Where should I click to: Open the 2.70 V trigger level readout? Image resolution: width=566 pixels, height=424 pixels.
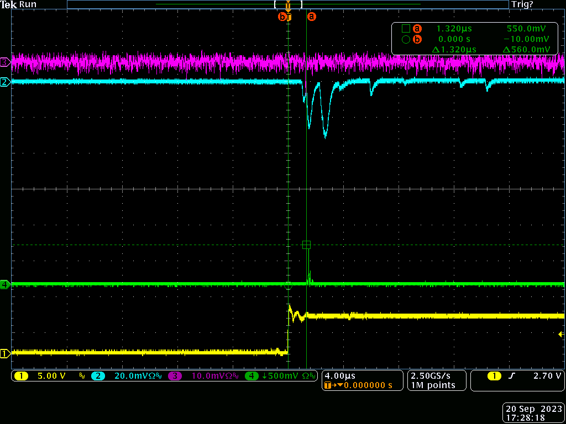[547, 376]
